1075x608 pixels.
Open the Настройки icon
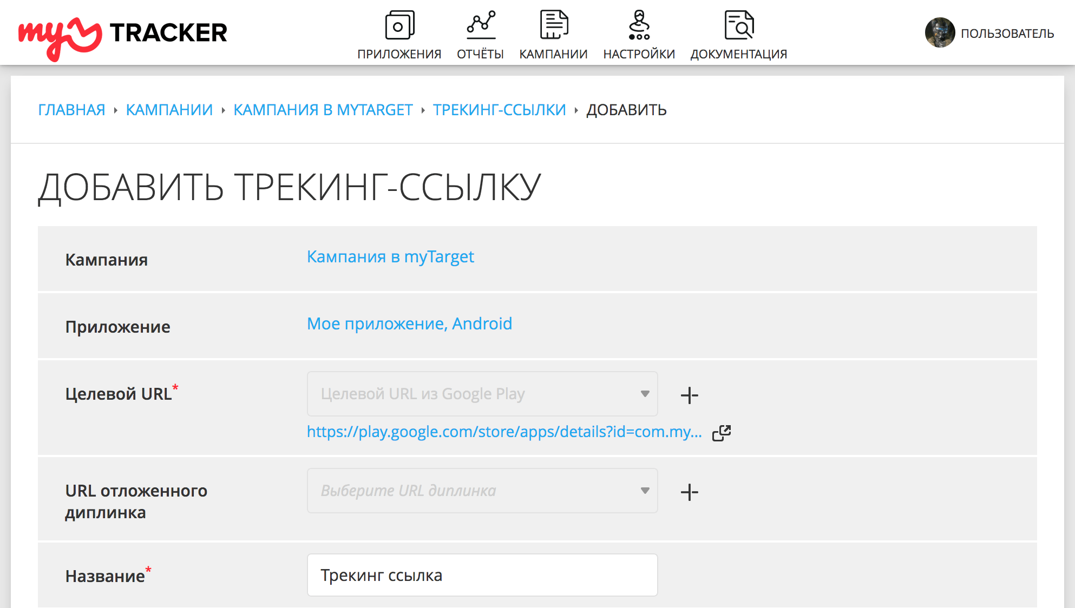point(639,25)
